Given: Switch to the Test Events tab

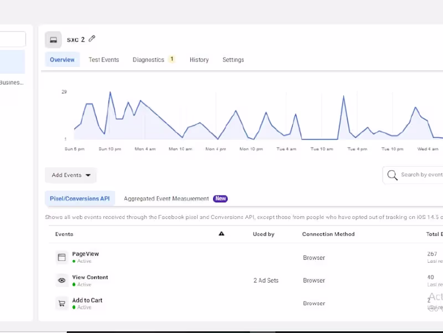Looking at the screenshot, I should coord(104,59).
